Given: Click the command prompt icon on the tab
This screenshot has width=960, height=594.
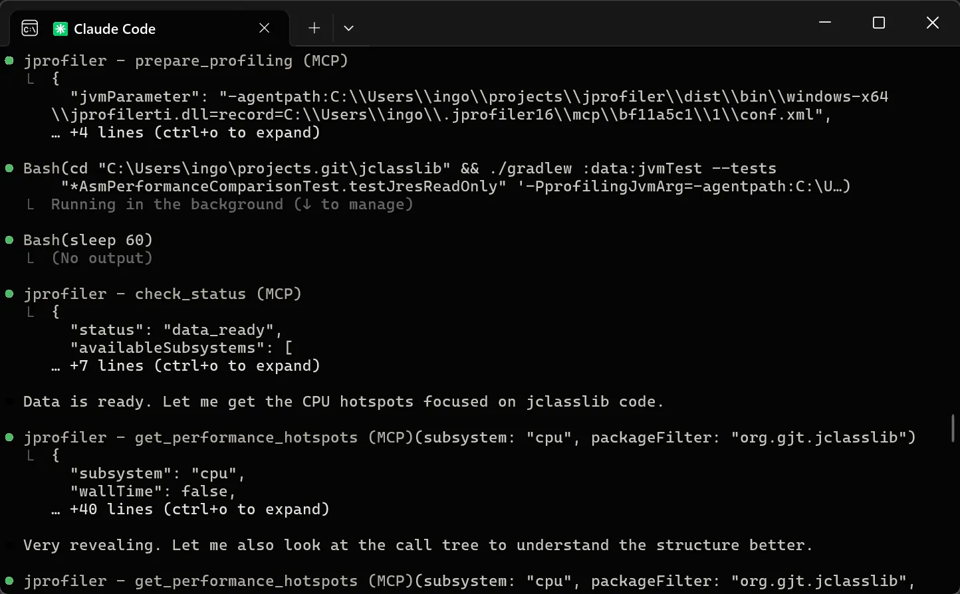Looking at the screenshot, I should coord(29,28).
